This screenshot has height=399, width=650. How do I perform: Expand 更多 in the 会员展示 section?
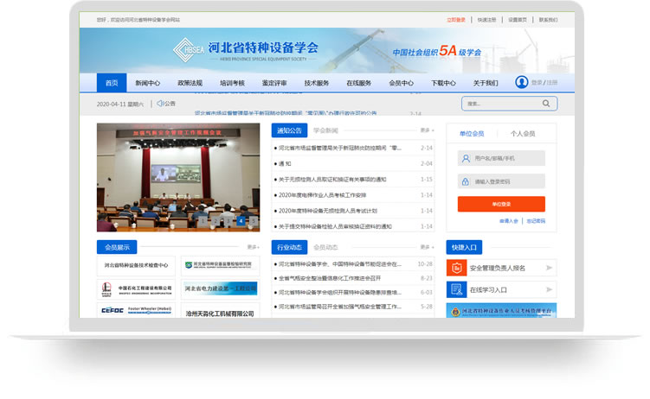(x=252, y=247)
